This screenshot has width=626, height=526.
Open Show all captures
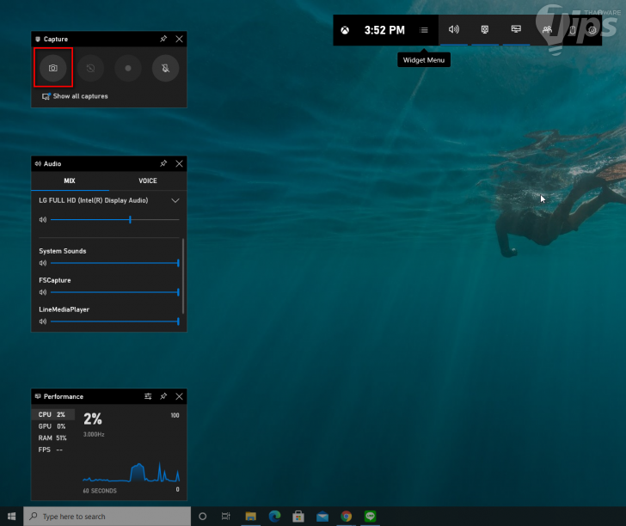[x=75, y=96]
